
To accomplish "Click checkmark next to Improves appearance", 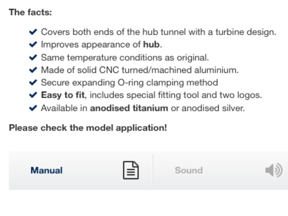I will (33, 44).
